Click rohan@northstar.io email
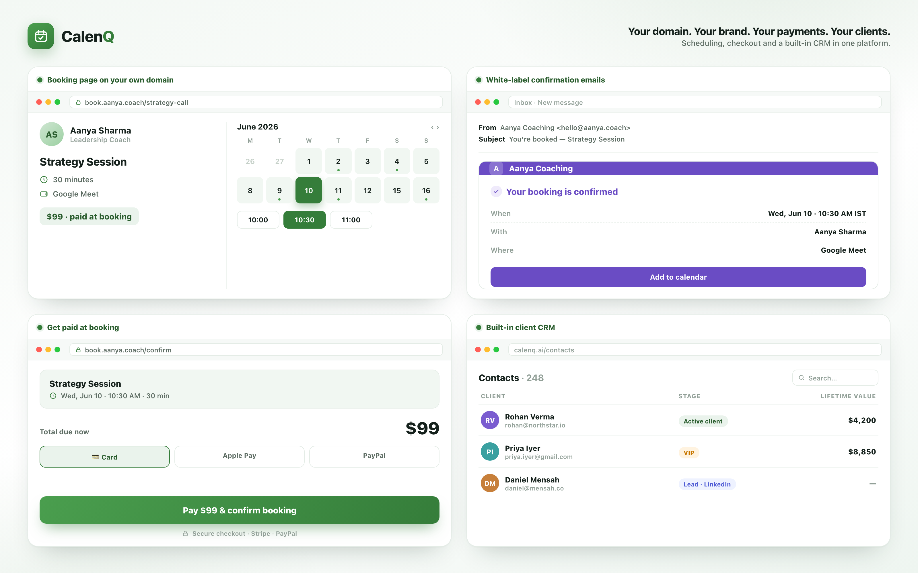The image size is (918, 573). 535,425
